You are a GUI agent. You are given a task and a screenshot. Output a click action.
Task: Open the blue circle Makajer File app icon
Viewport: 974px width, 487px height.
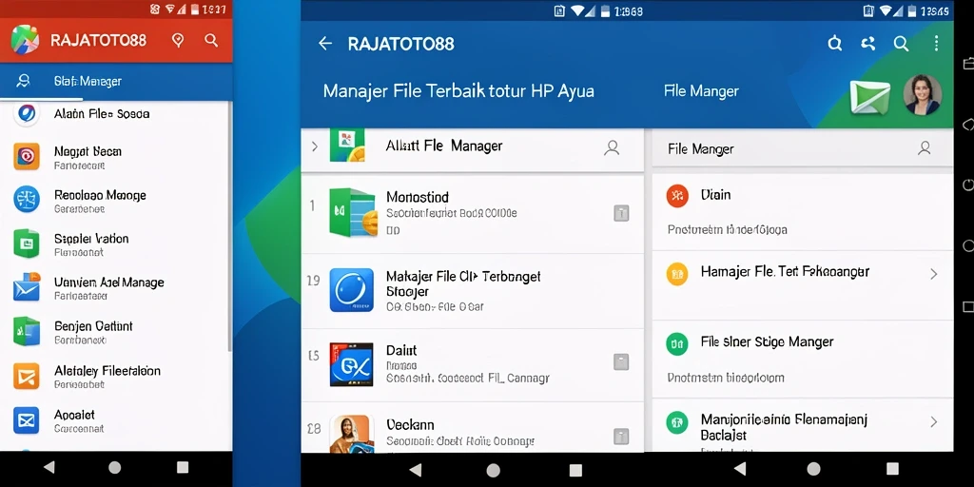pyautogui.click(x=352, y=289)
